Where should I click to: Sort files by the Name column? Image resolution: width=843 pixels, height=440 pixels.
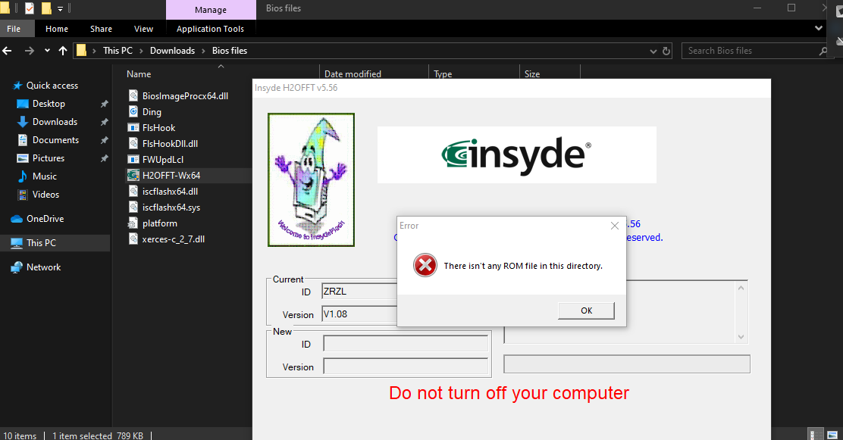[x=139, y=74]
